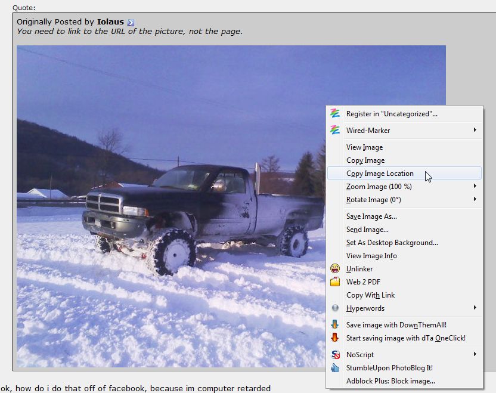Select View Image

(x=404, y=147)
